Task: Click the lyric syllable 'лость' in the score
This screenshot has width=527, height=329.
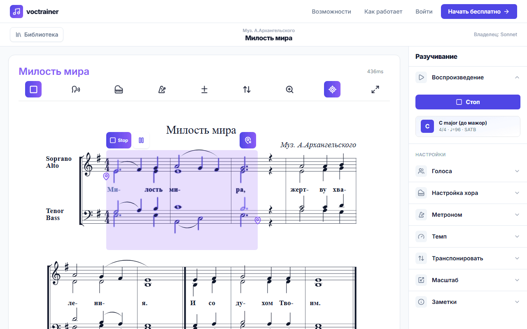Action: click(x=154, y=190)
